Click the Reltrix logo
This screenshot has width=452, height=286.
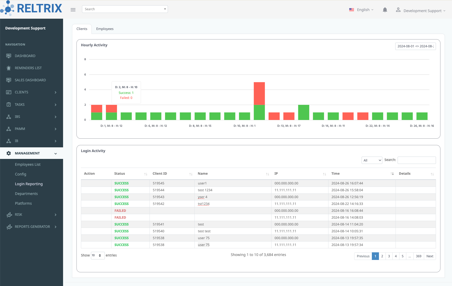coord(32,8)
